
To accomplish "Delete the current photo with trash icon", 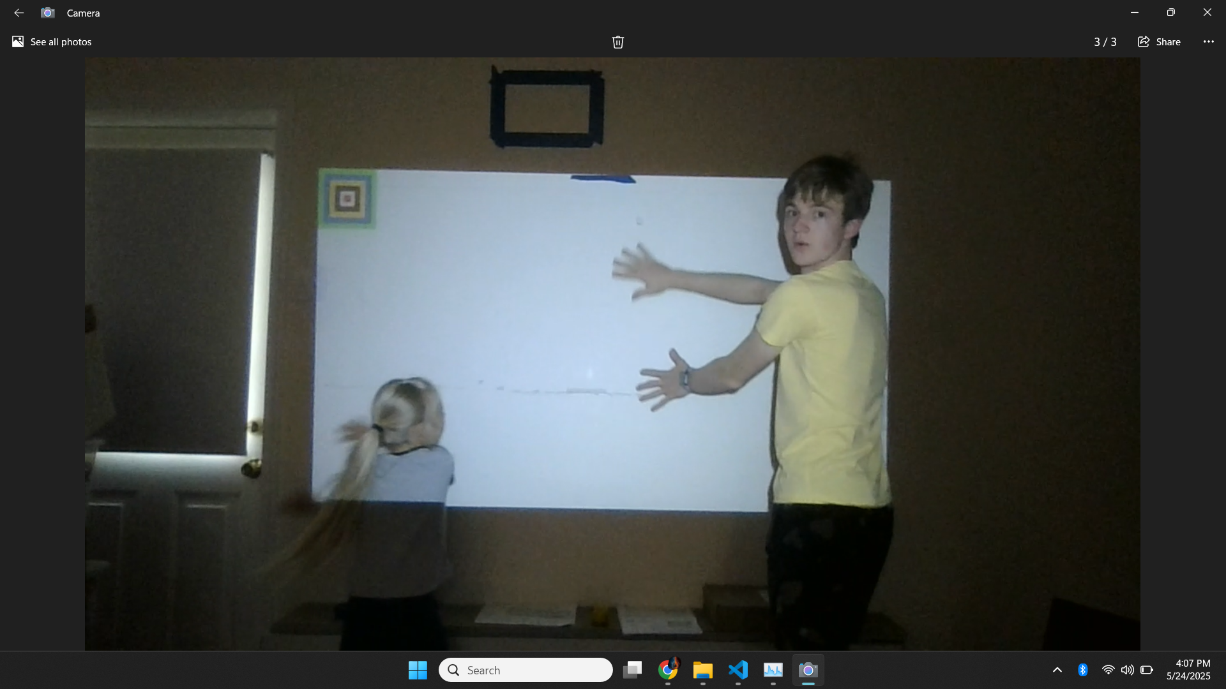I will tap(617, 41).
